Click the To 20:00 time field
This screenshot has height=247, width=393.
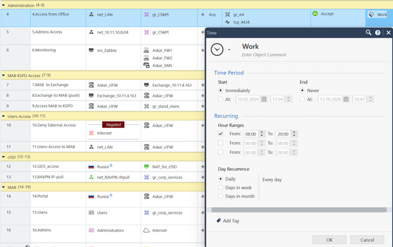[x=283, y=134]
